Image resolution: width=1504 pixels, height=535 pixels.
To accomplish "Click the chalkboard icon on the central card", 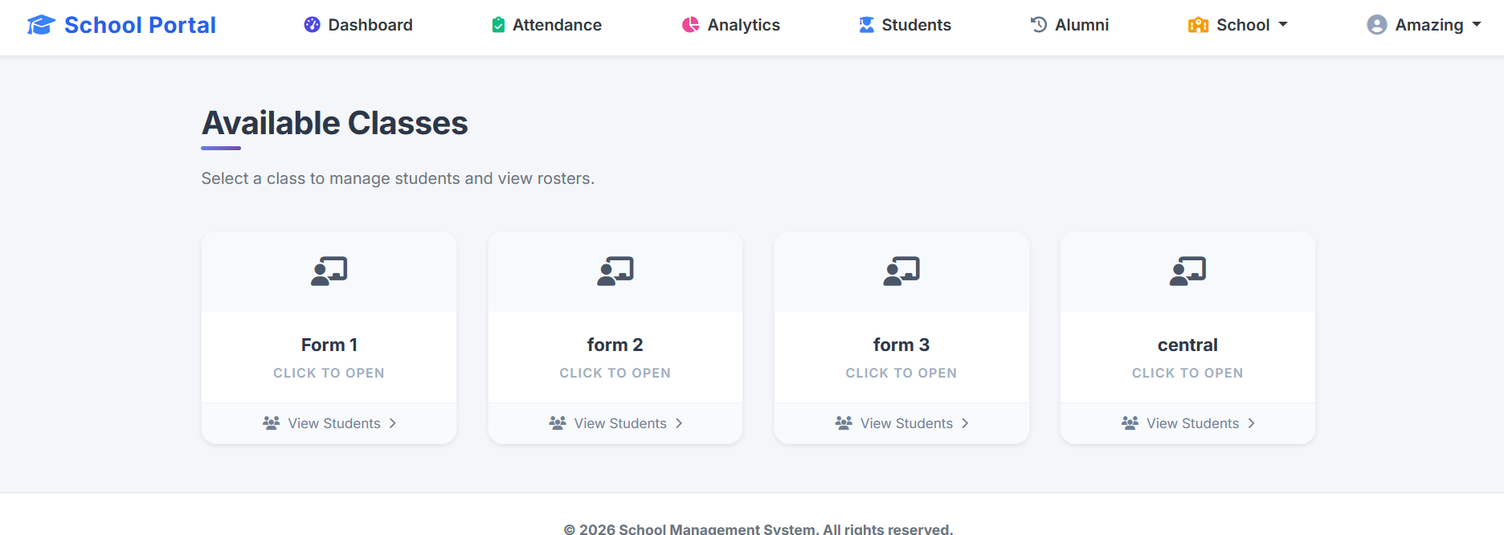I will click(1187, 272).
